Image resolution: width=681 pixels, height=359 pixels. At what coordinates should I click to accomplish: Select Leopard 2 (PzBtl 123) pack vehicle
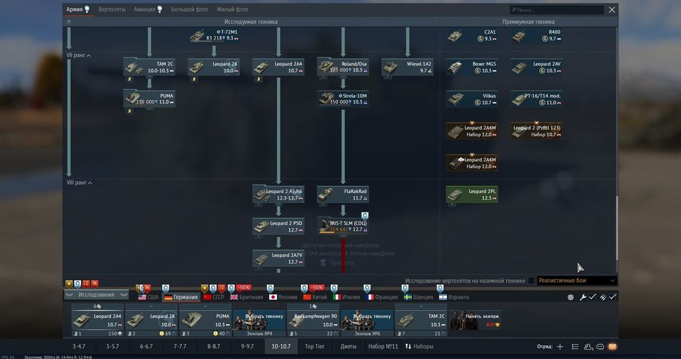click(537, 131)
